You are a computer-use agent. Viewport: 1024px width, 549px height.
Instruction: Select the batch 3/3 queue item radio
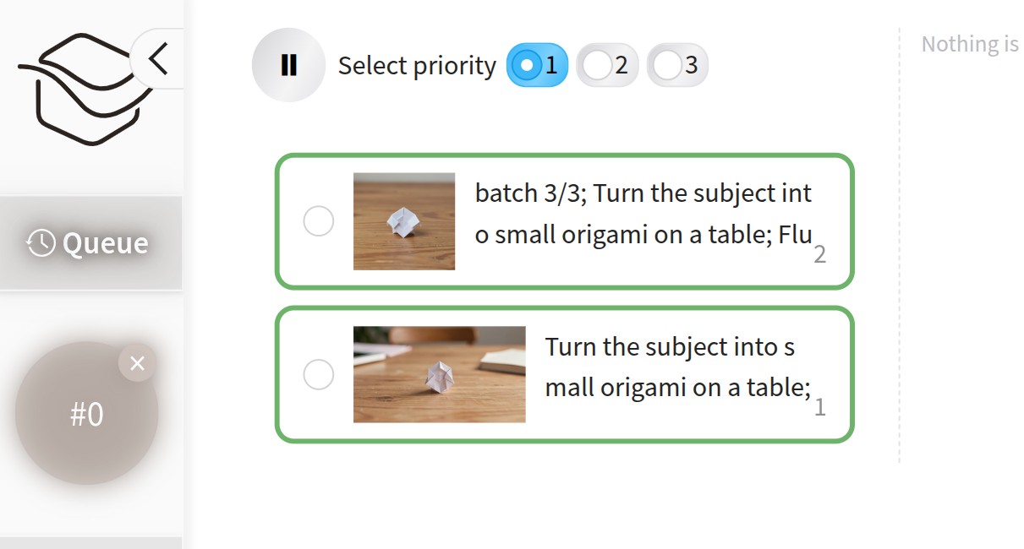319,222
